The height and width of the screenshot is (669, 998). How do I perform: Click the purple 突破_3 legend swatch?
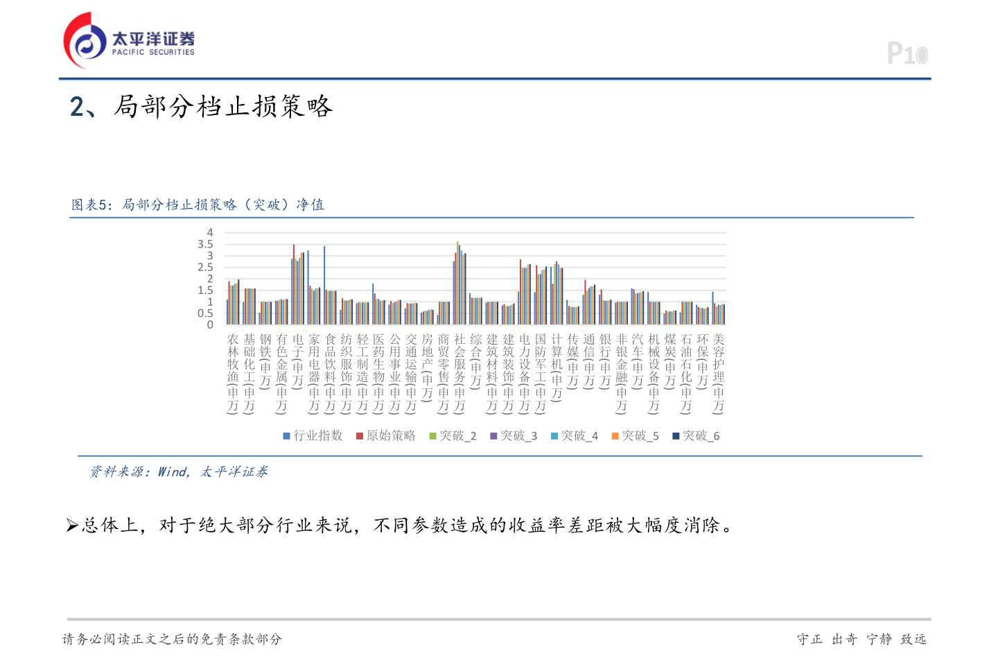click(x=493, y=436)
